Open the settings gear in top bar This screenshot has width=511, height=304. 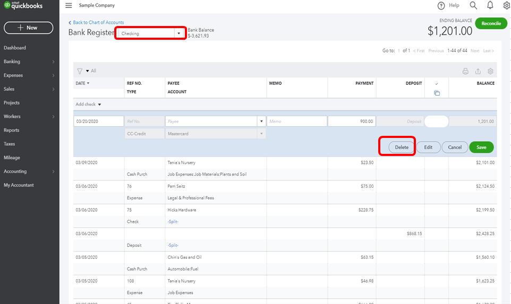(506, 5)
